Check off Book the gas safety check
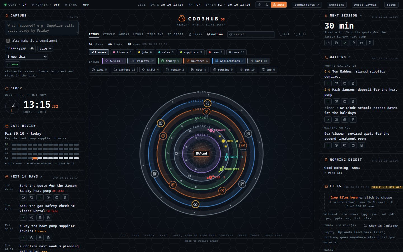 click(23, 218)
